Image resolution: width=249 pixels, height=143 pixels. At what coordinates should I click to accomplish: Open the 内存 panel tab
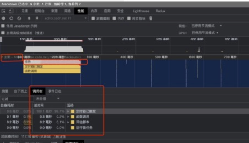point(94,11)
